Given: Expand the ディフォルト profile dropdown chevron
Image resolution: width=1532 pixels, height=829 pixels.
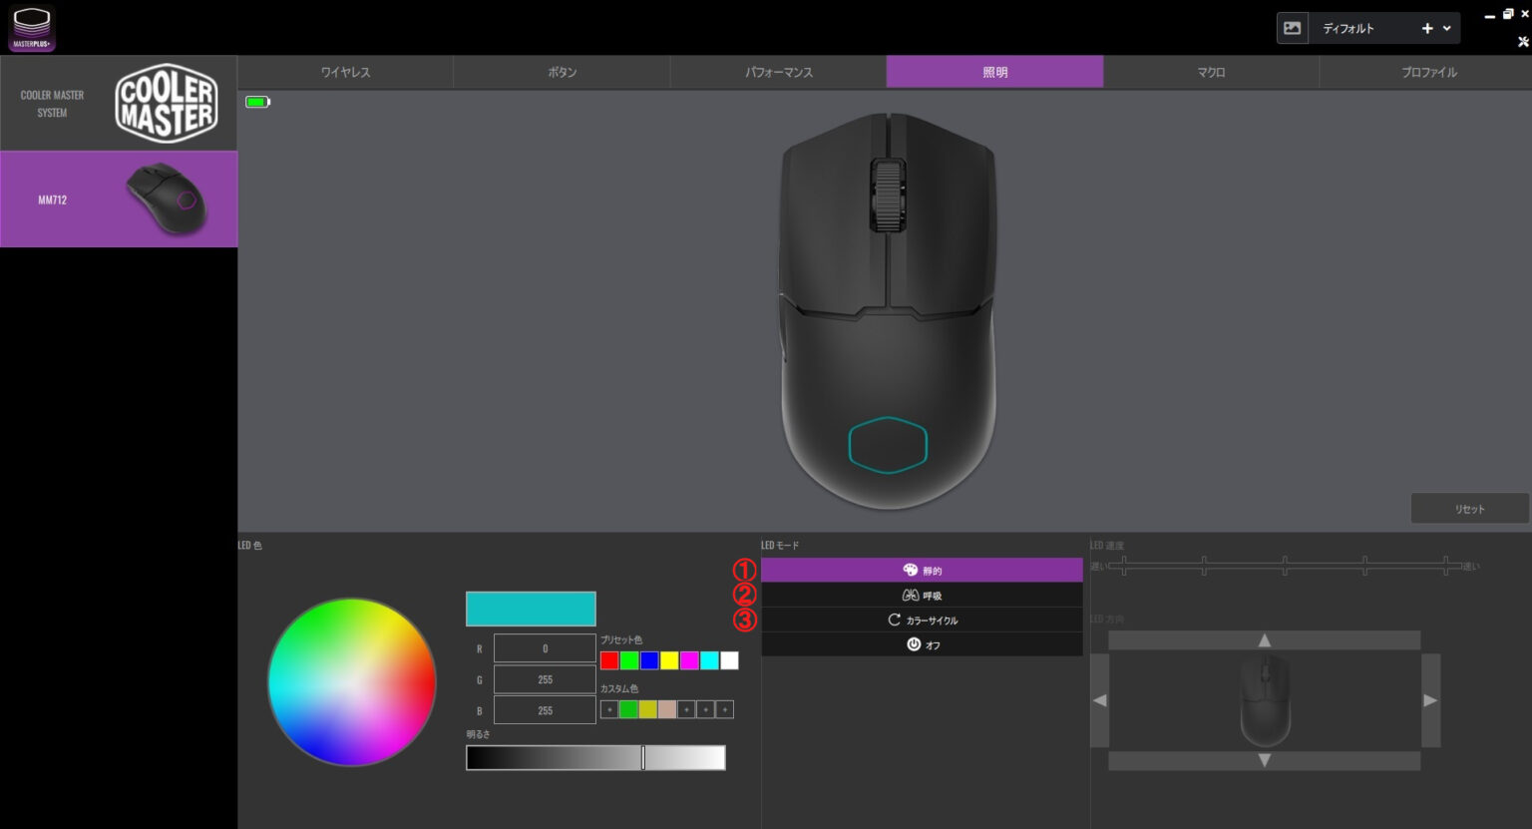Looking at the screenshot, I should 1447,28.
